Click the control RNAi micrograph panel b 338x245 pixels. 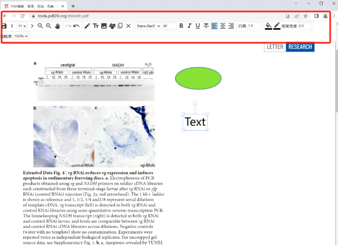click(x=64, y=136)
